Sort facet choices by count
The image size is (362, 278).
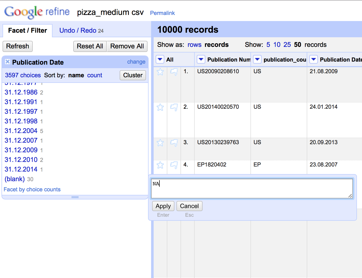tap(95, 75)
